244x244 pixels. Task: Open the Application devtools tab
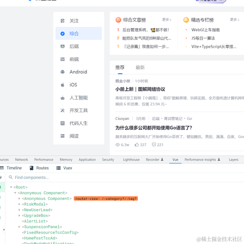(x=87, y=160)
